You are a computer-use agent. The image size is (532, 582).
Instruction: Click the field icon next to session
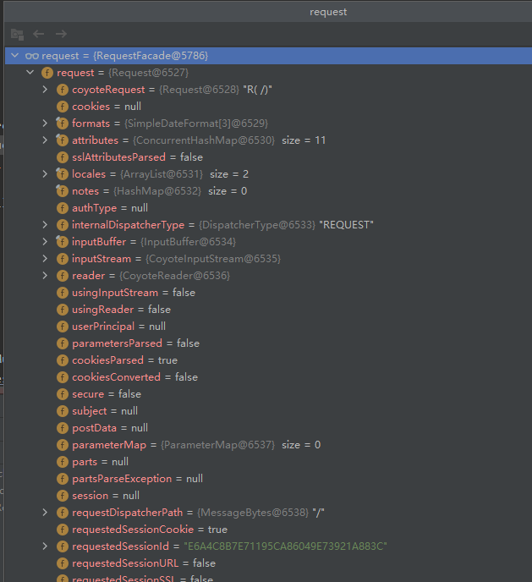tap(63, 496)
